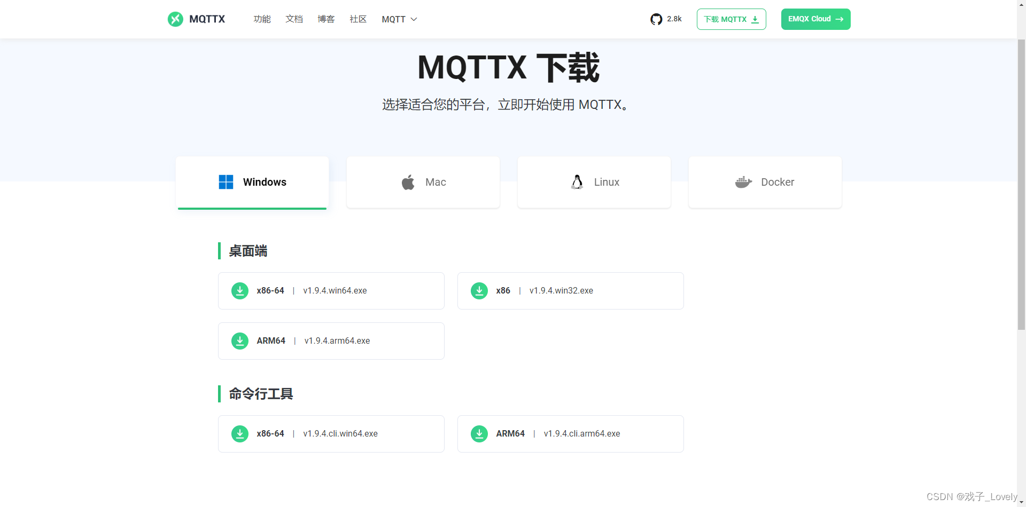The width and height of the screenshot is (1026, 507).
Task: Click the EMQX Cloud button
Action: [815, 19]
